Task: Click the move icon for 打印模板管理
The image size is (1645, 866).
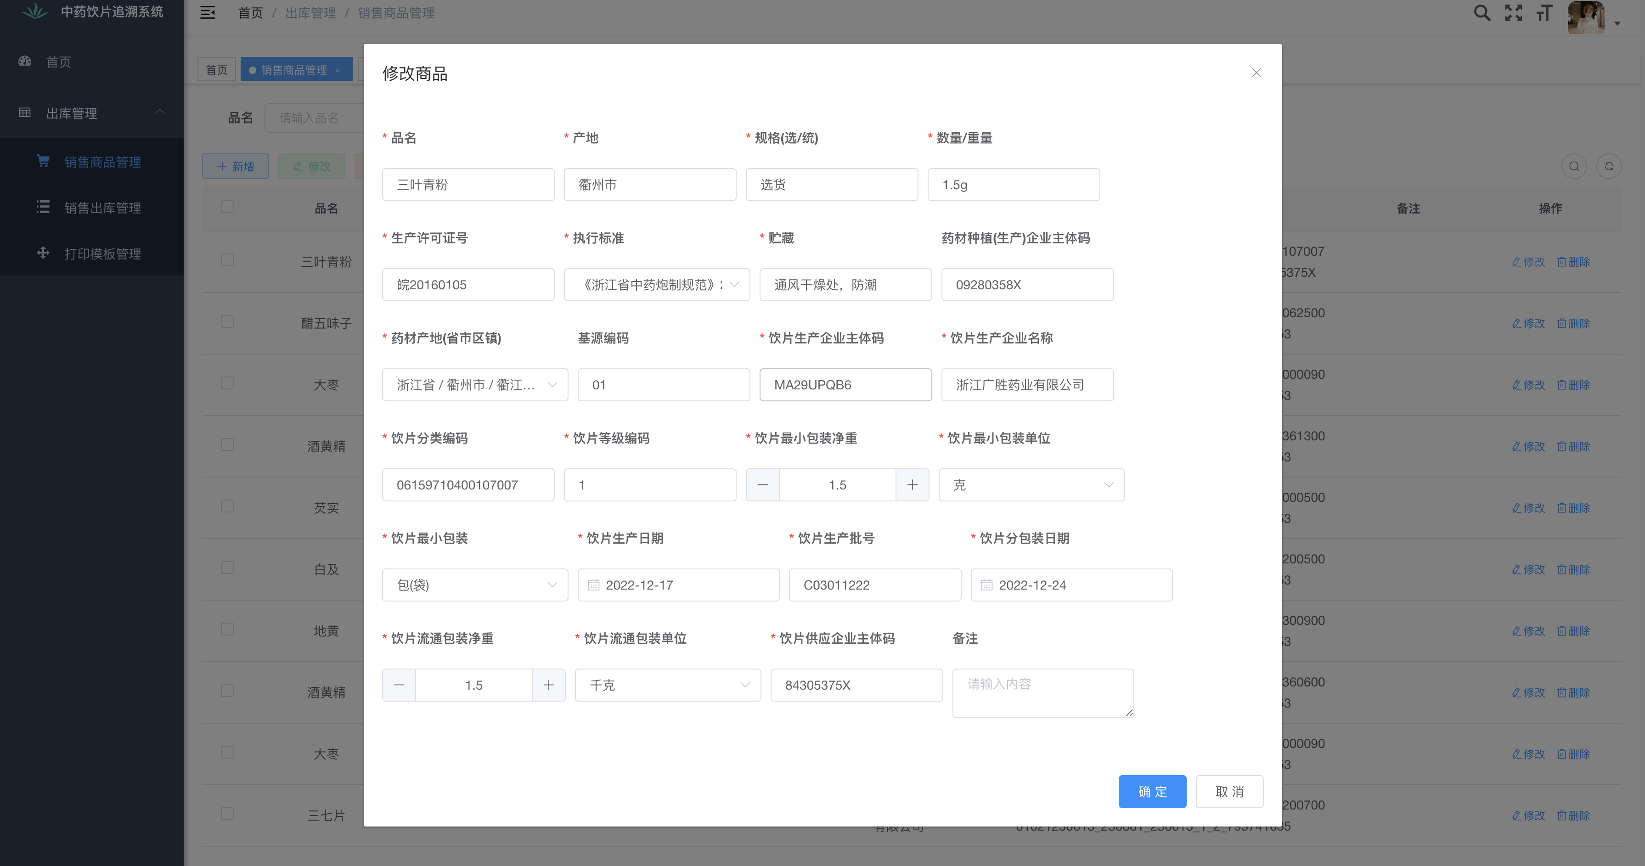Action: 43,253
